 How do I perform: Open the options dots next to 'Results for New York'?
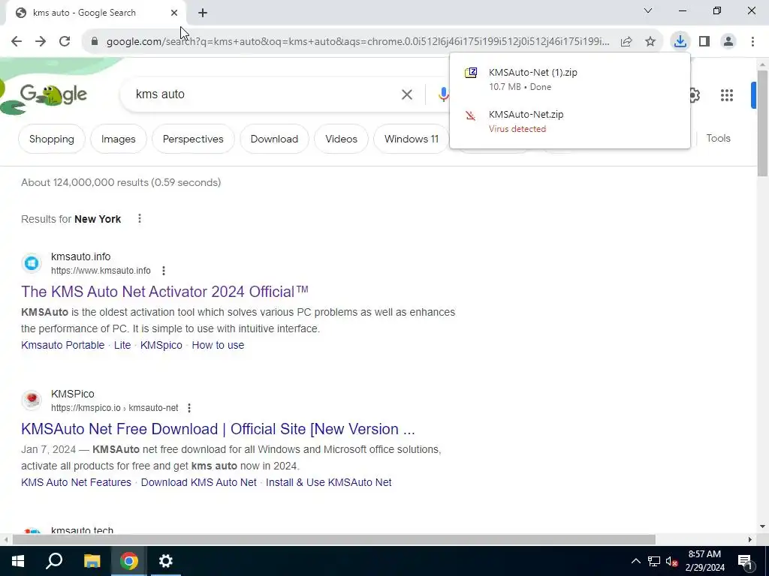click(x=139, y=218)
